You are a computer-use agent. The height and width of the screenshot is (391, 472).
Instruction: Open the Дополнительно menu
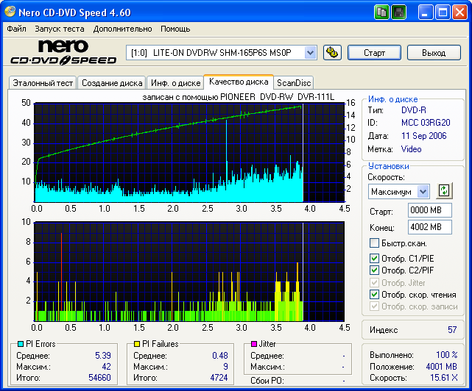pyautogui.click(x=122, y=29)
